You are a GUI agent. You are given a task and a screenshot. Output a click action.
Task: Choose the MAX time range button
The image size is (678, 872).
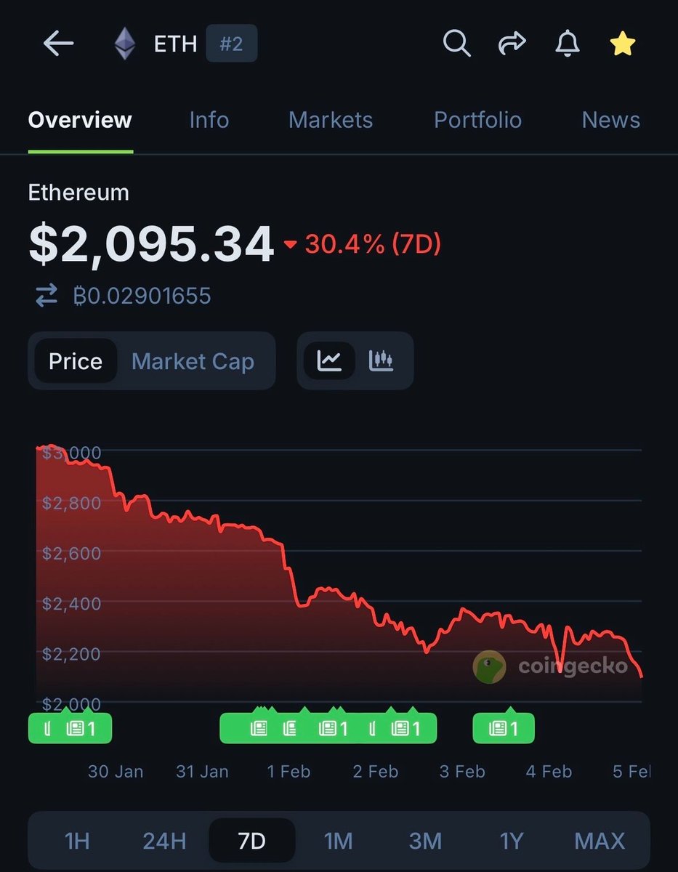600,841
